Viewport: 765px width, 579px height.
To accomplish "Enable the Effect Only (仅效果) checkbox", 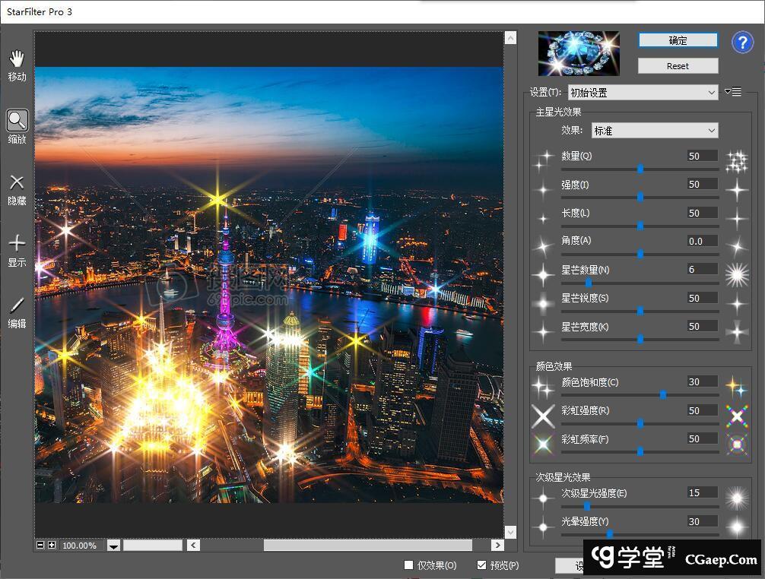I will click(x=409, y=565).
